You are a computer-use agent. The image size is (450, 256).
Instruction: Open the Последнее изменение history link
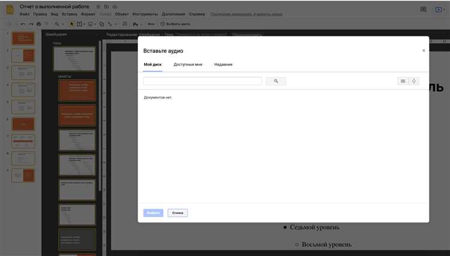point(246,14)
